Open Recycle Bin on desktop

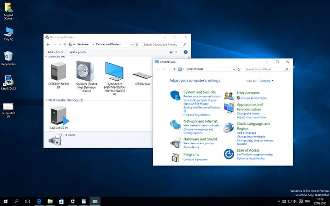click(x=8, y=57)
